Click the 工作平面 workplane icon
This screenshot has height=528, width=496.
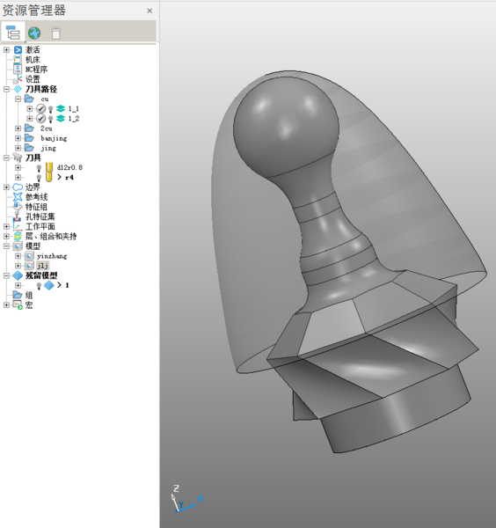(x=18, y=226)
